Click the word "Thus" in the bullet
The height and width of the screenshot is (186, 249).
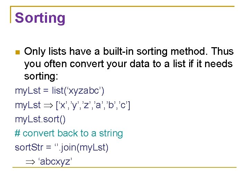pos(222,52)
